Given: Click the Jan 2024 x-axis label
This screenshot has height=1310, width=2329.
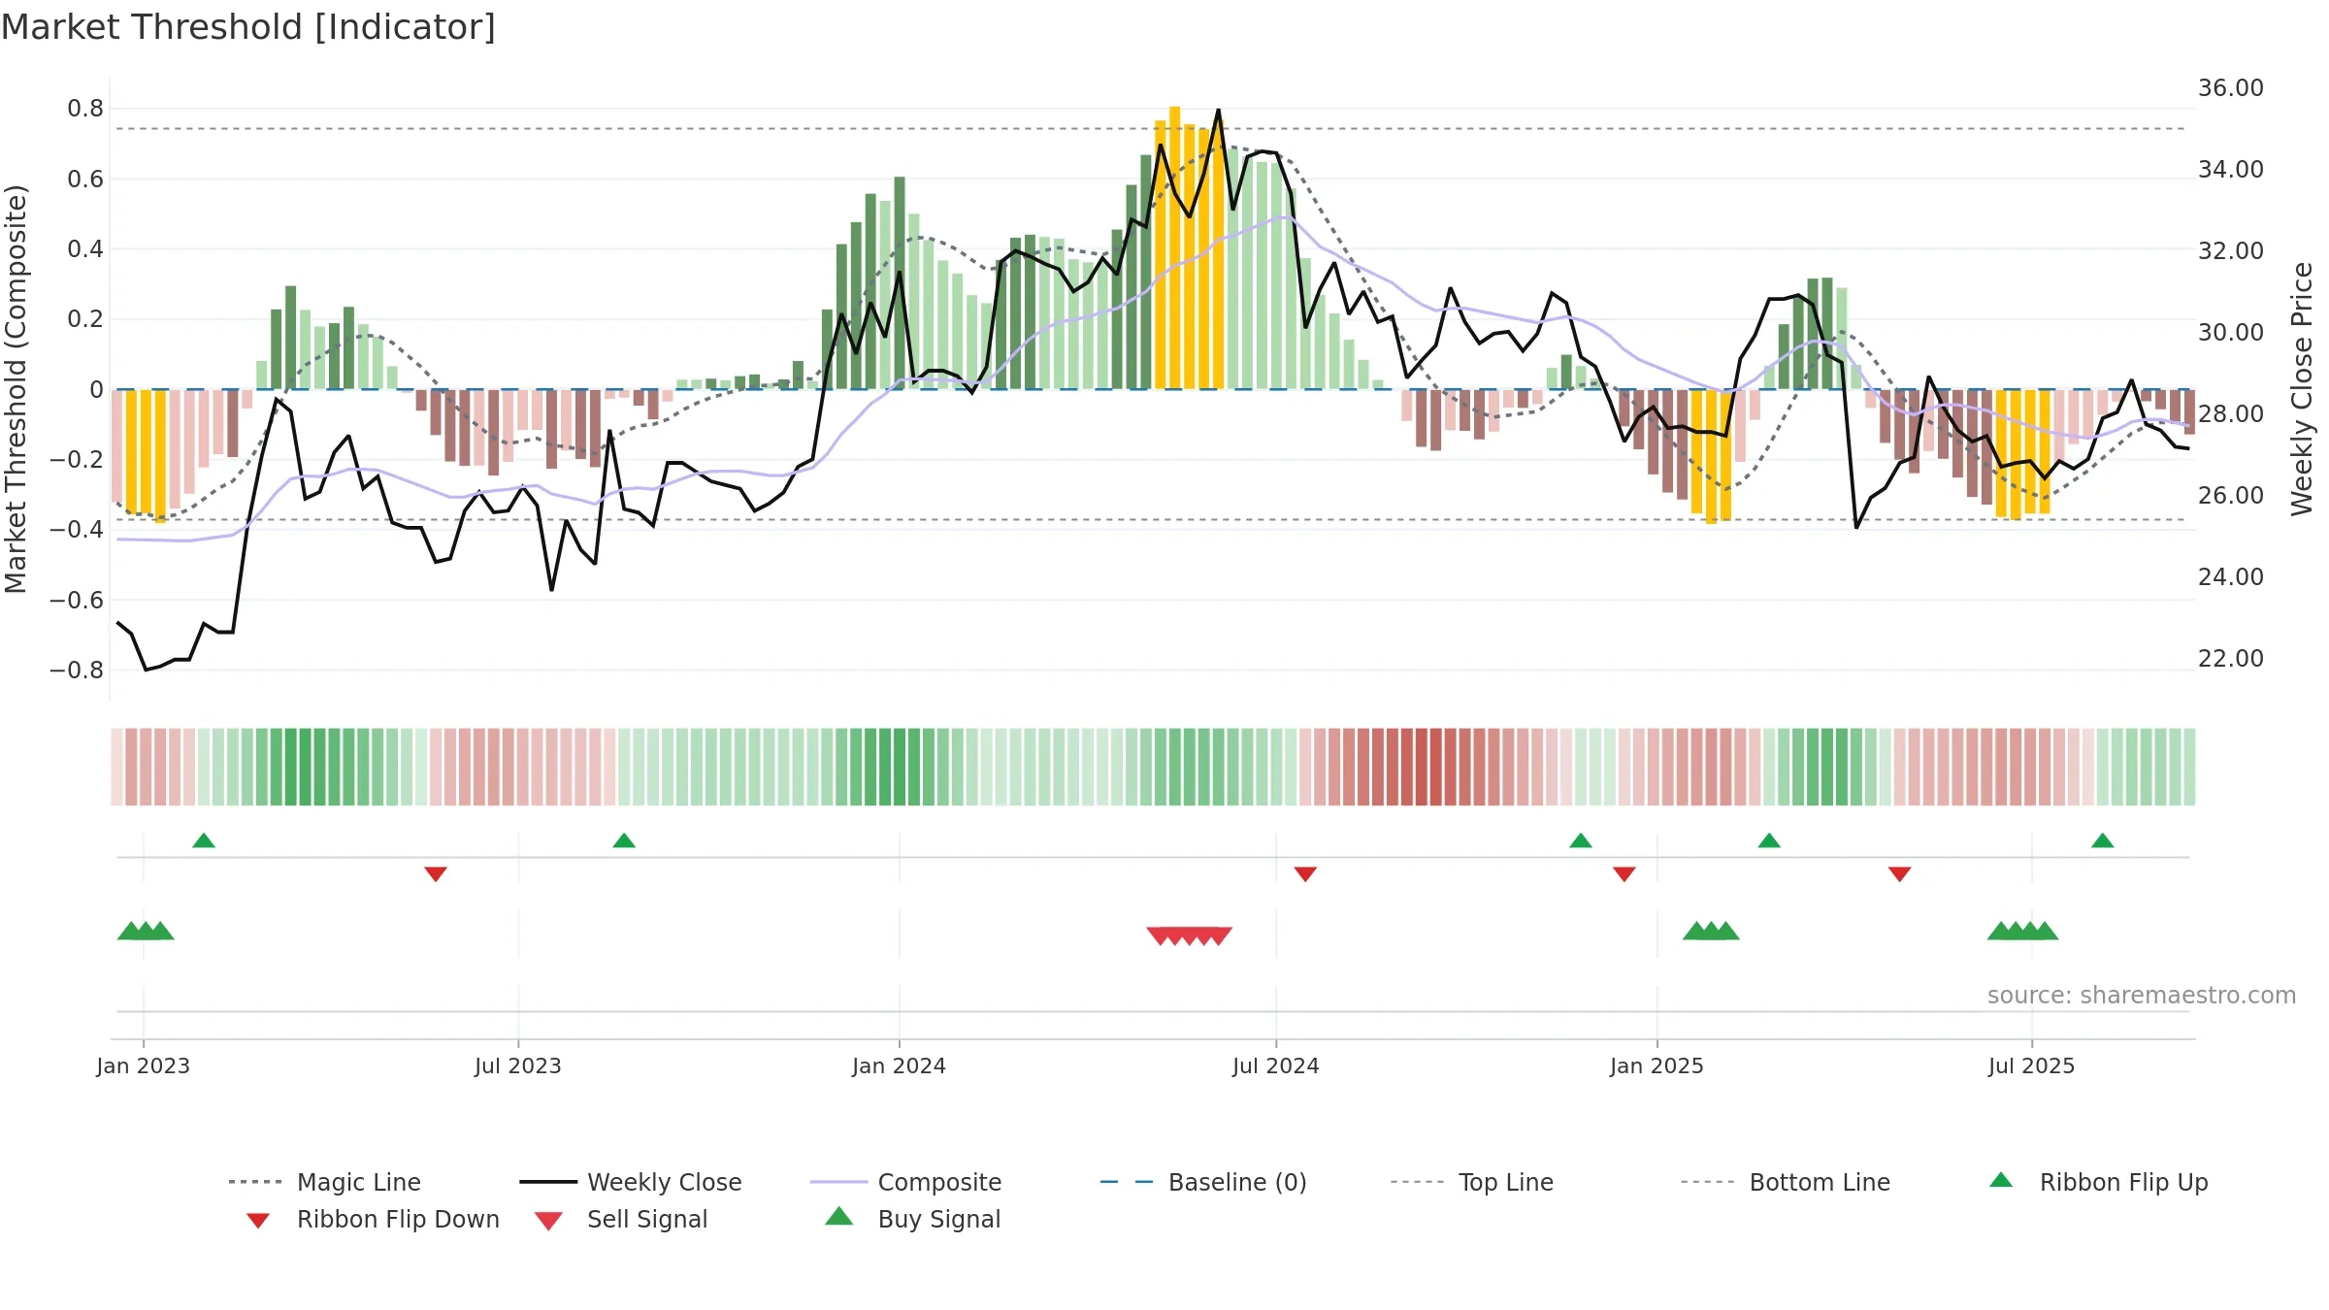Looking at the screenshot, I should pos(900,1066).
